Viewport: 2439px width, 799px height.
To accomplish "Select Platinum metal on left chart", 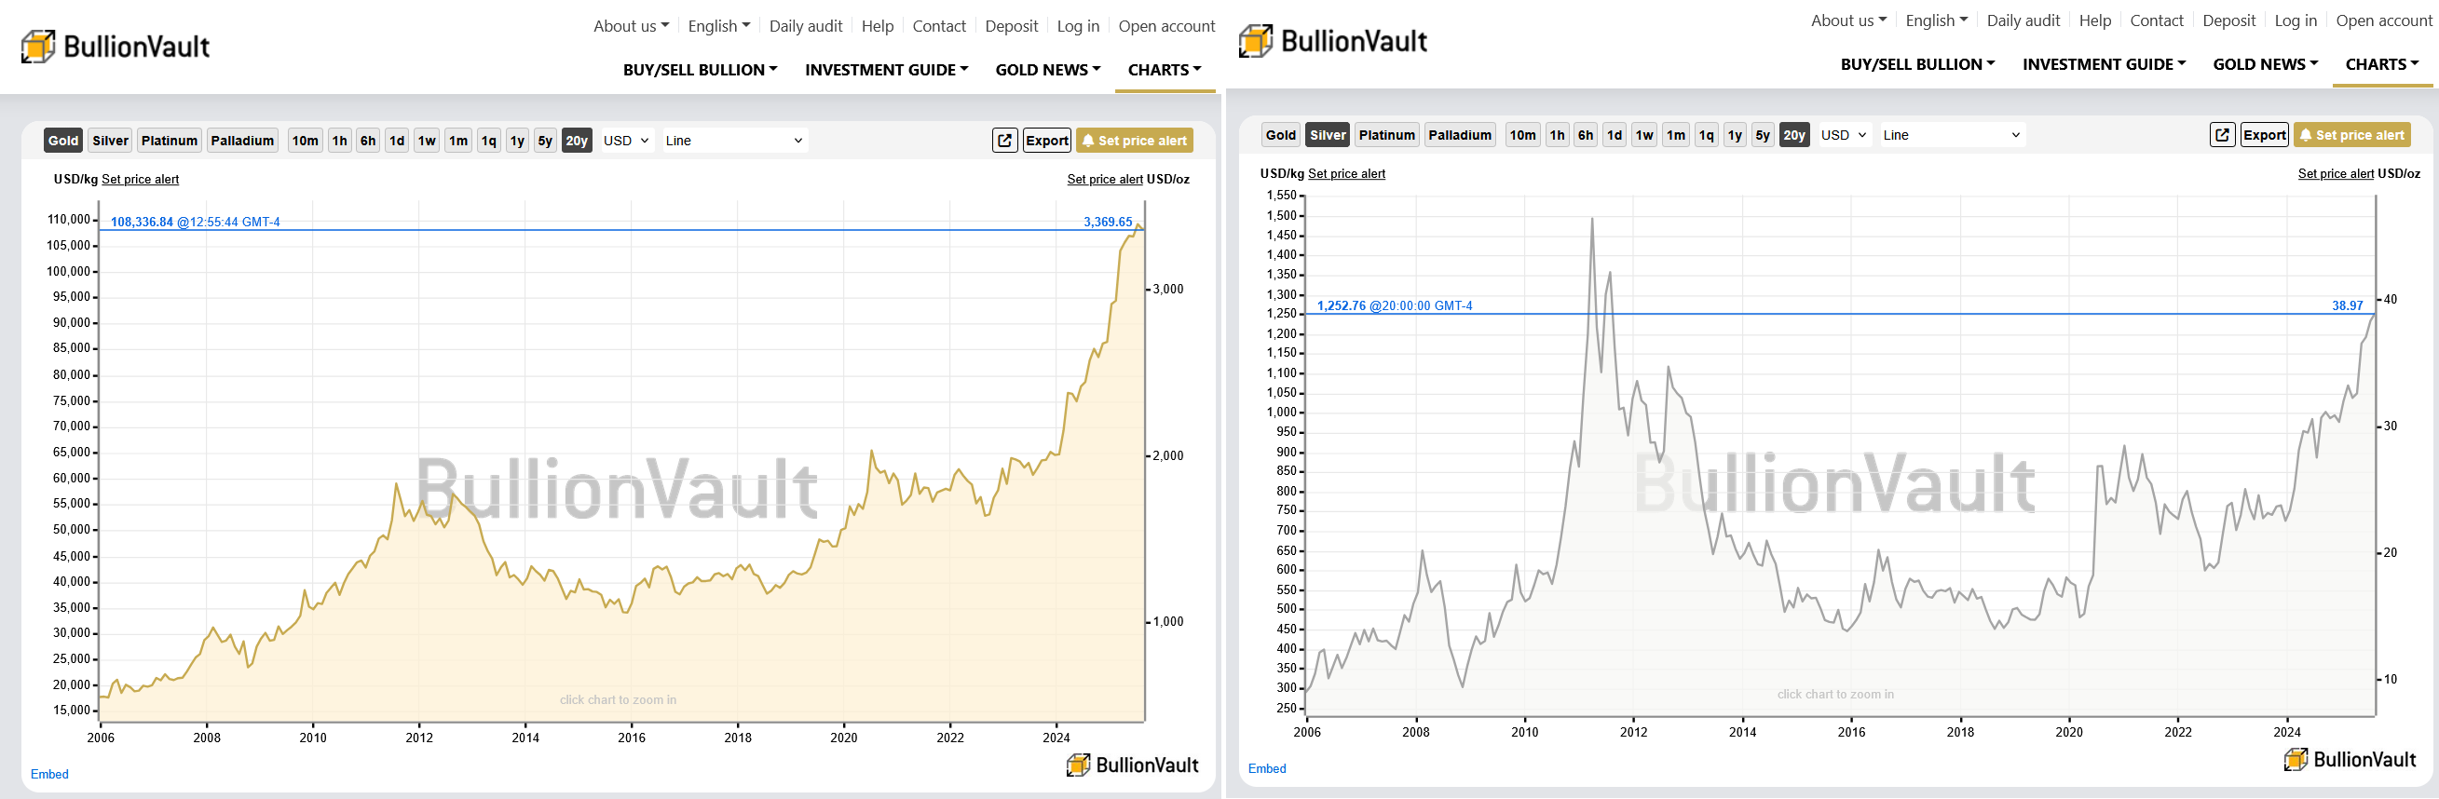I will (170, 140).
